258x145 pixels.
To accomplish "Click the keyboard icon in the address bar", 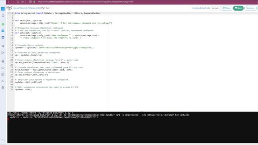I will (30, 2).
